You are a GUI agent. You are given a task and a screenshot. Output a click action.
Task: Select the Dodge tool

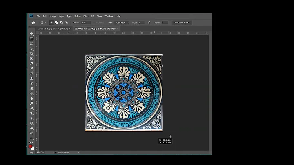31,103
